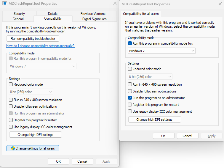Viewport: 224px width, 168px height.
Task: Select the Details tab
Action: pos(53,14)
